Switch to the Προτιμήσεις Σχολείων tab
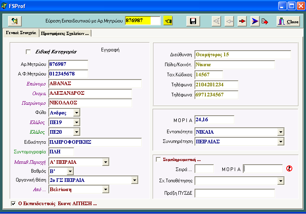This screenshot has height=214, width=306. click(65, 33)
